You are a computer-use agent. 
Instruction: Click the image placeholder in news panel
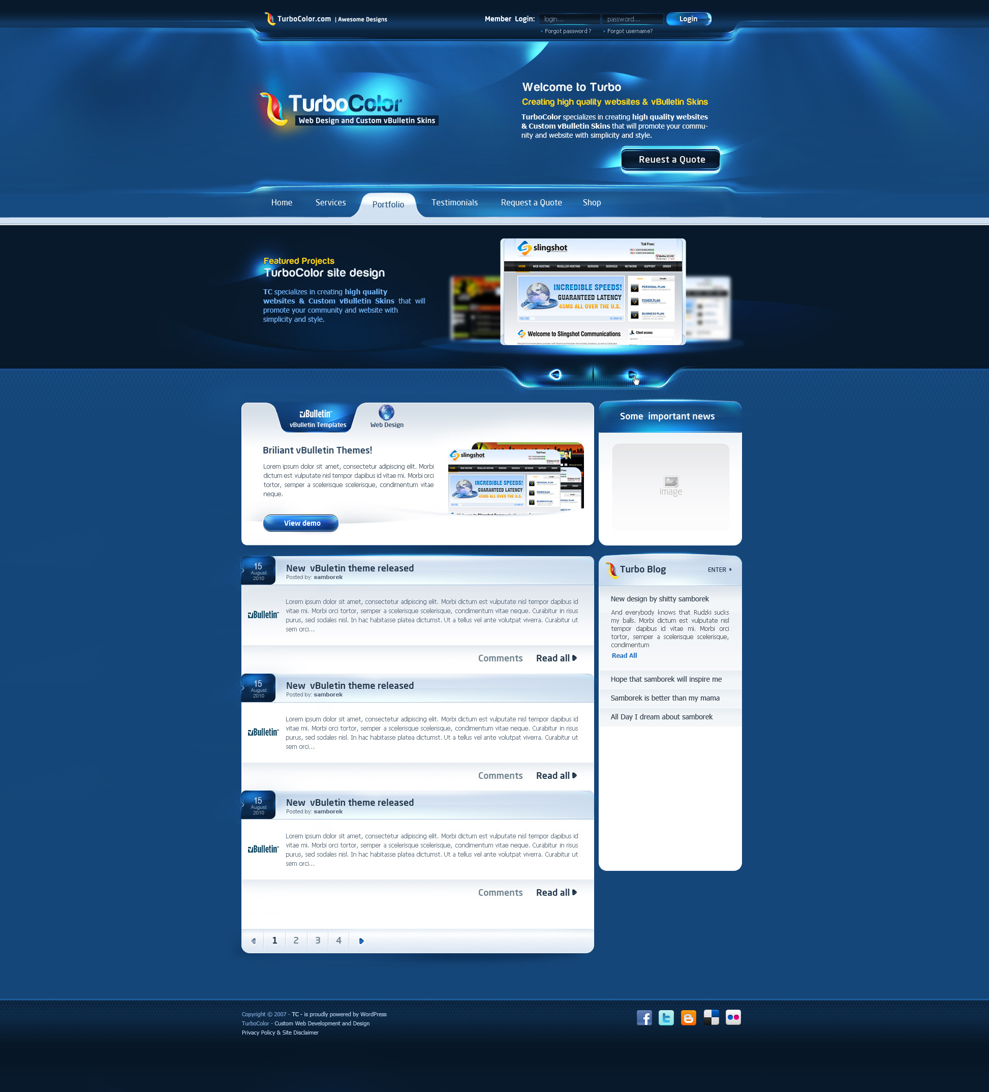(x=670, y=486)
